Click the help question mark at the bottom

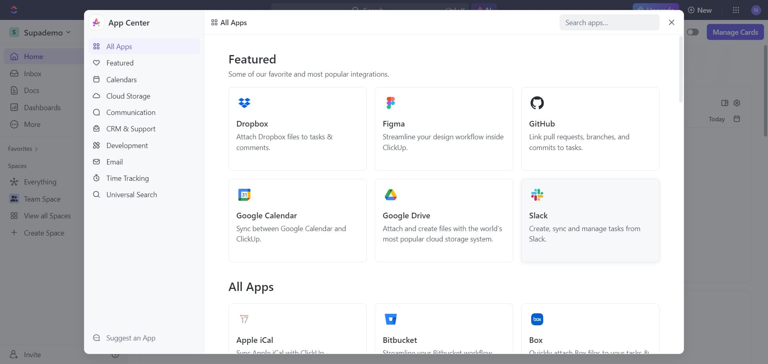116,354
